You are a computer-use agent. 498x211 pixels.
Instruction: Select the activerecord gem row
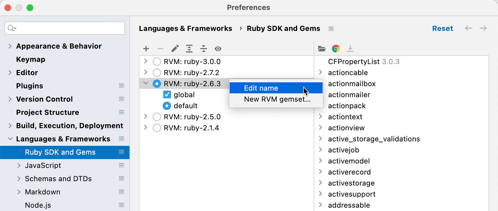(x=349, y=172)
